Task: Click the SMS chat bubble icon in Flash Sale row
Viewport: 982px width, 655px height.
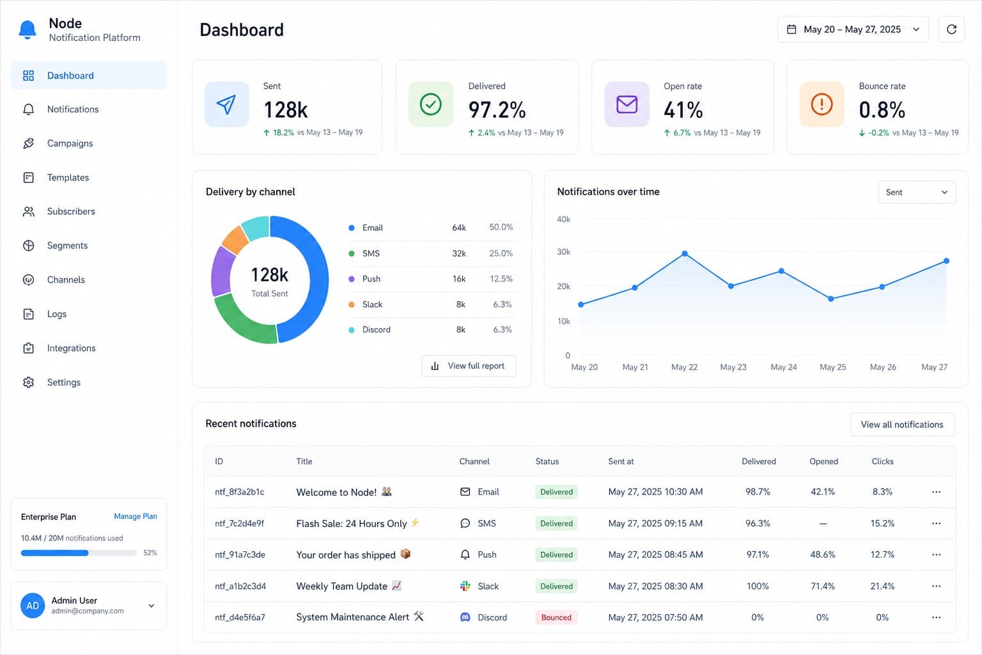Action: 465,523
